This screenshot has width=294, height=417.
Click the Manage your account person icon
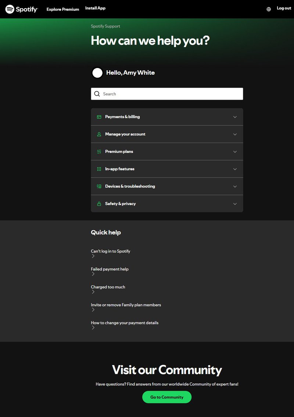point(98,134)
